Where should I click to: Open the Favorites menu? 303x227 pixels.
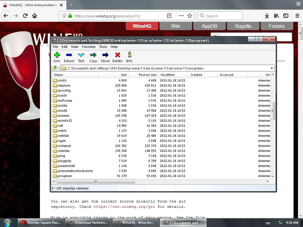[89, 47]
